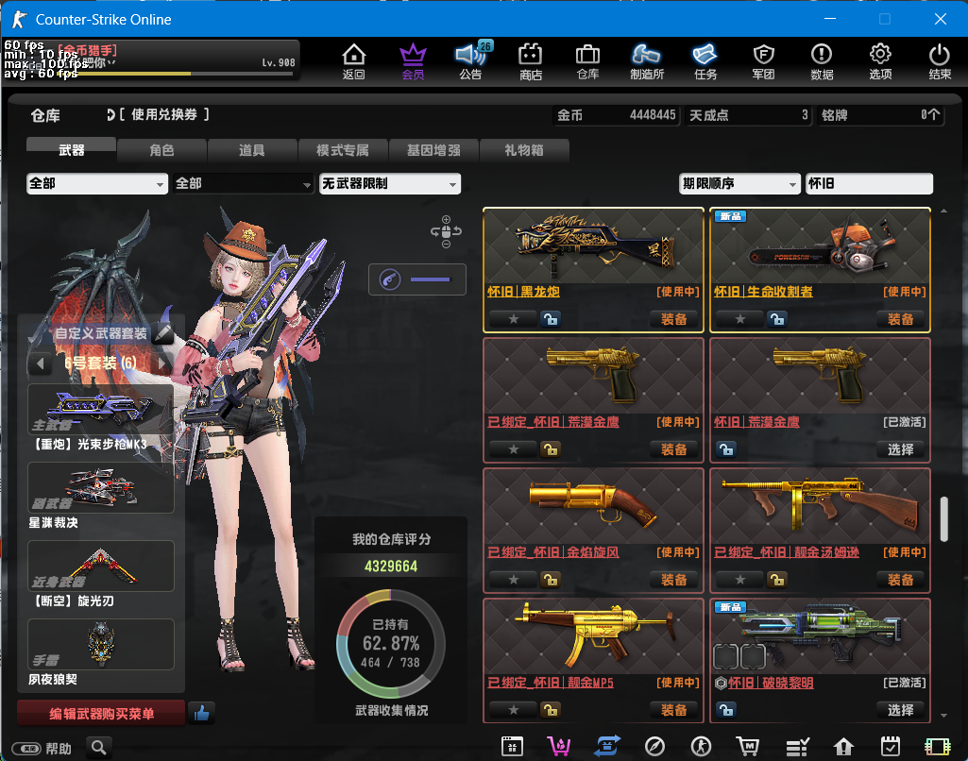Click 装备 on the 怀旧|生命收割者 card
The height and width of the screenshot is (761, 968).
901,319
